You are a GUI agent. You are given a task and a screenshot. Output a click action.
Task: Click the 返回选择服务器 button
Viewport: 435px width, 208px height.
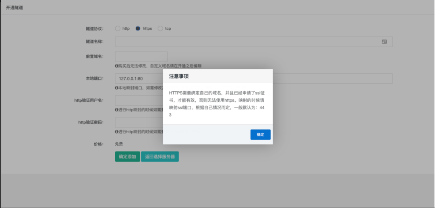159,157
